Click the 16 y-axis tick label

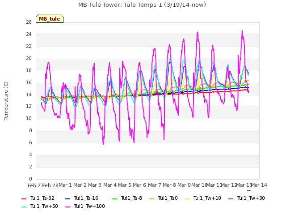tap(29, 82)
